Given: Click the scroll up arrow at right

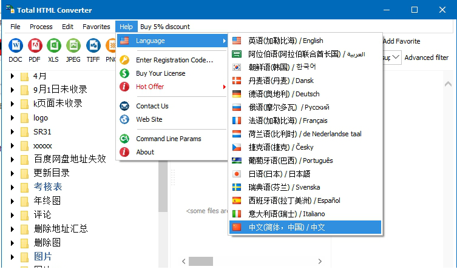Looking at the screenshot, I should coord(449,84).
